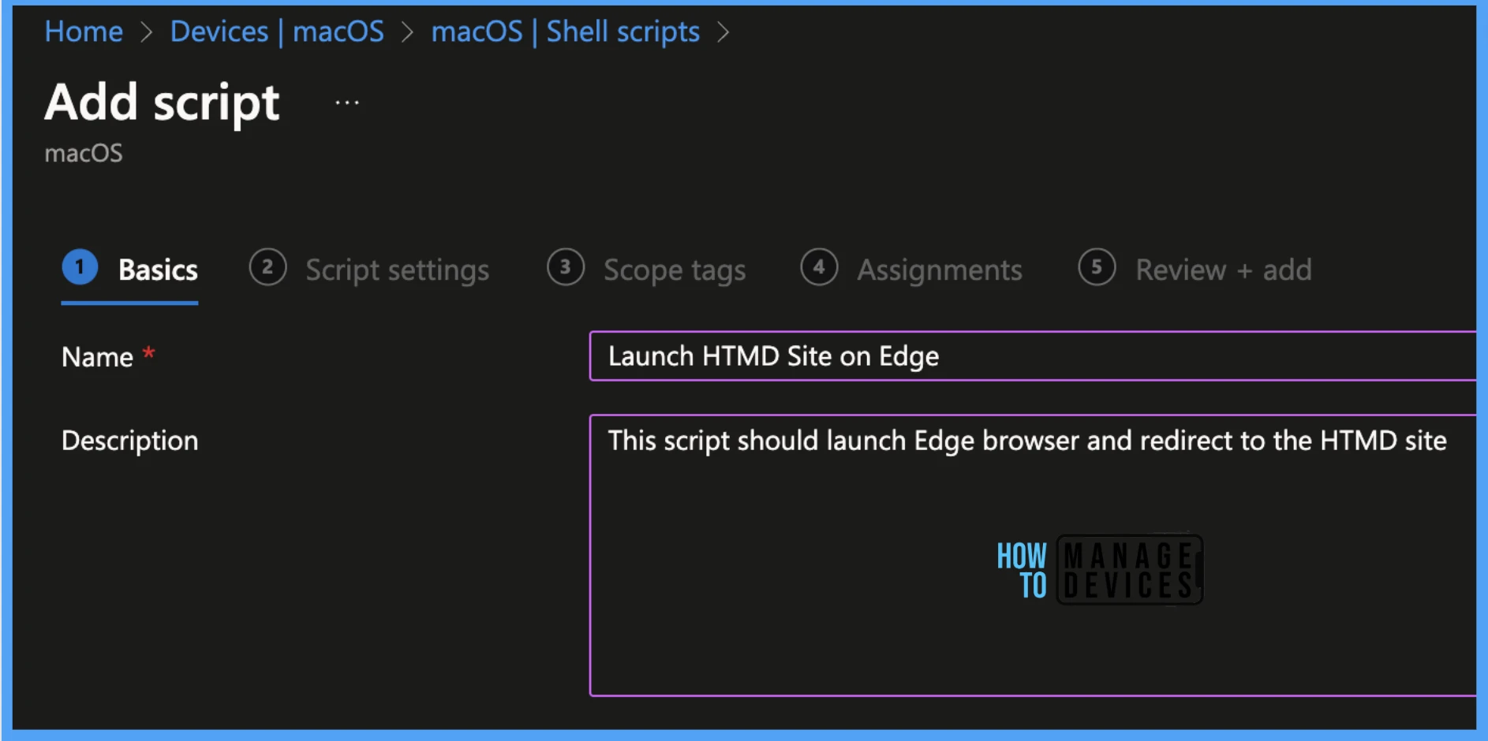Switch to the Script settings tab
The height and width of the screenshot is (741, 1488).
[397, 270]
